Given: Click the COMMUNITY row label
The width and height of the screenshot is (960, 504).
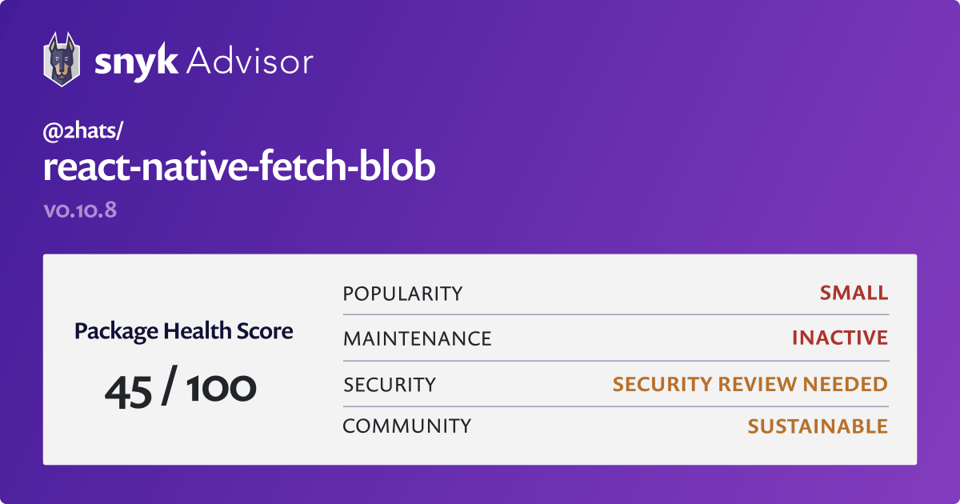Looking at the screenshot, I should pyautogui.click(x=407, y=426).
